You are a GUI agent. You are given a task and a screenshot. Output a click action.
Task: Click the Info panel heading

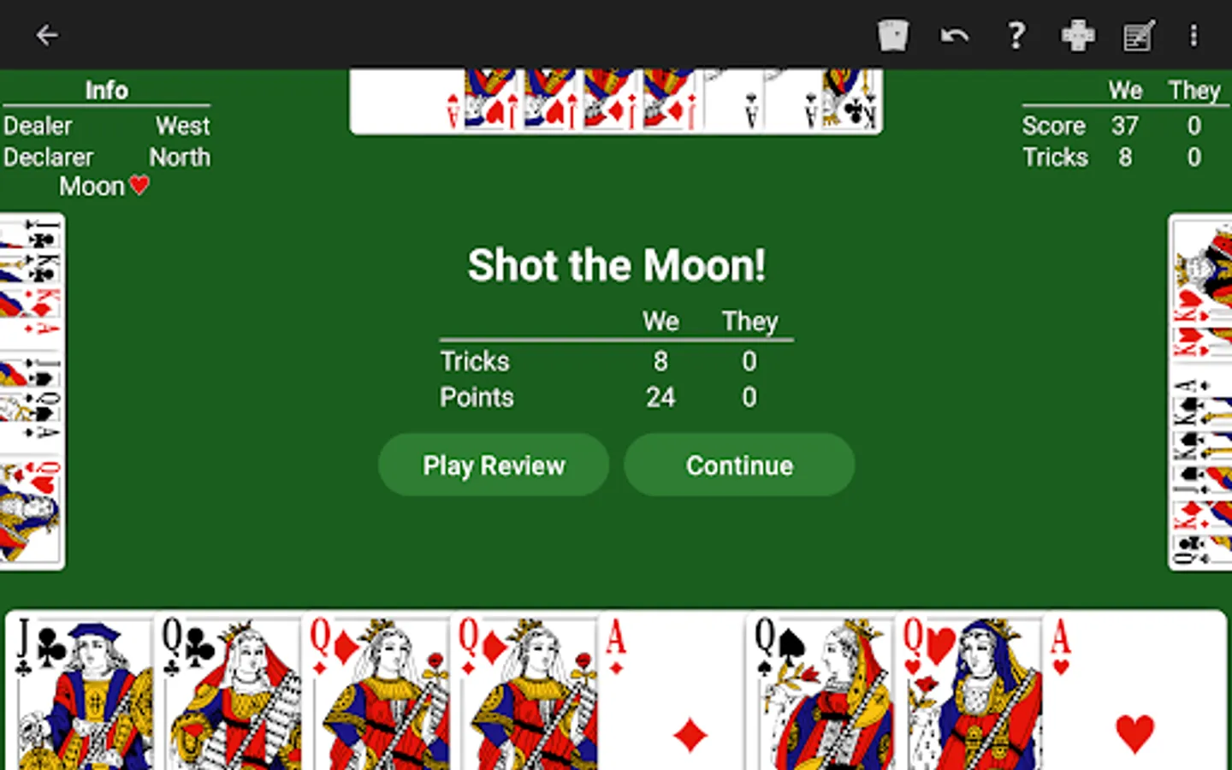click(x=106, y=90)
